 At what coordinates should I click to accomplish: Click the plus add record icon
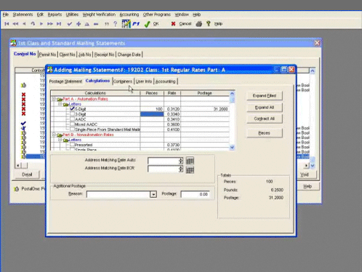[x=79, y=24]
